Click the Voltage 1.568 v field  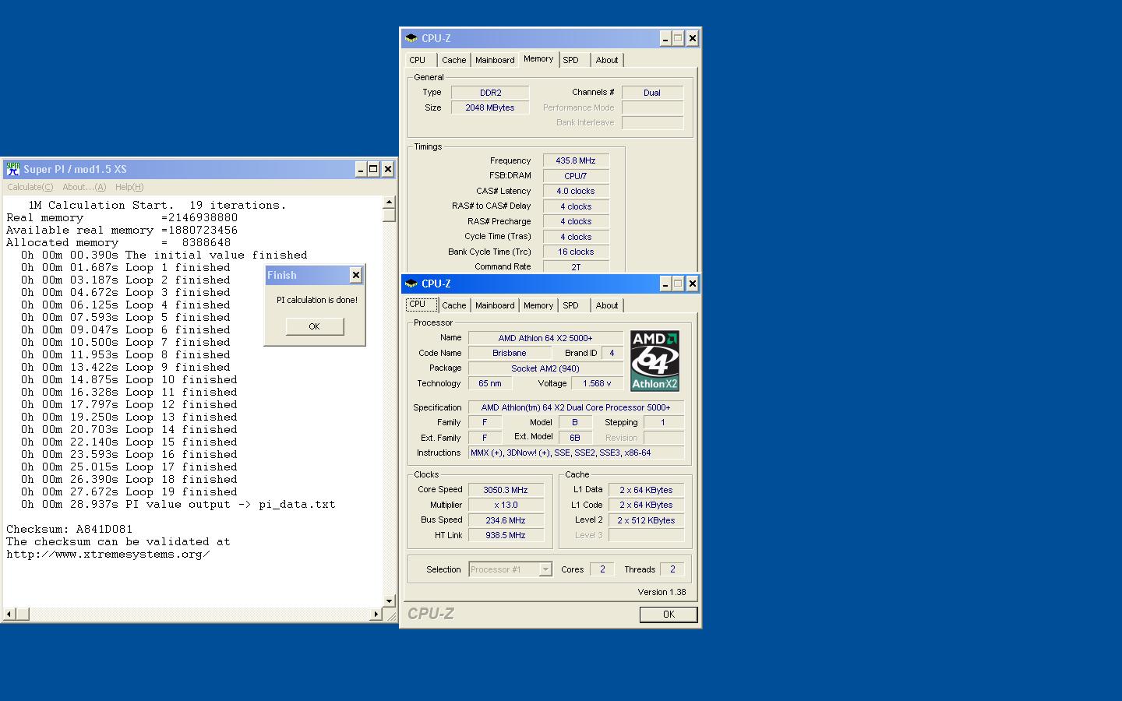click(x=598, y=383)
